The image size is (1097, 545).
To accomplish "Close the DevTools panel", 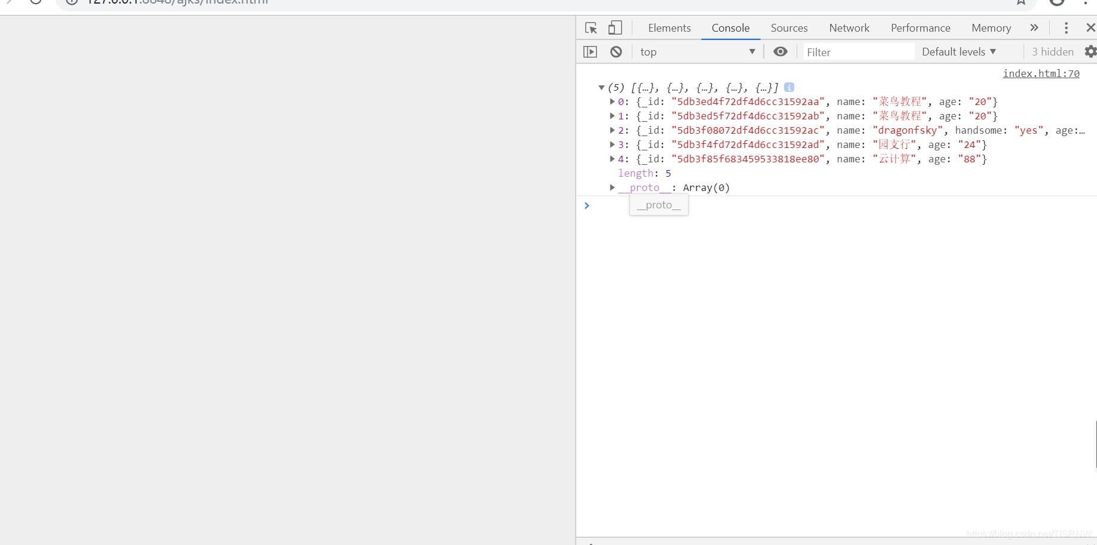I will click(x=1090, y=28).
